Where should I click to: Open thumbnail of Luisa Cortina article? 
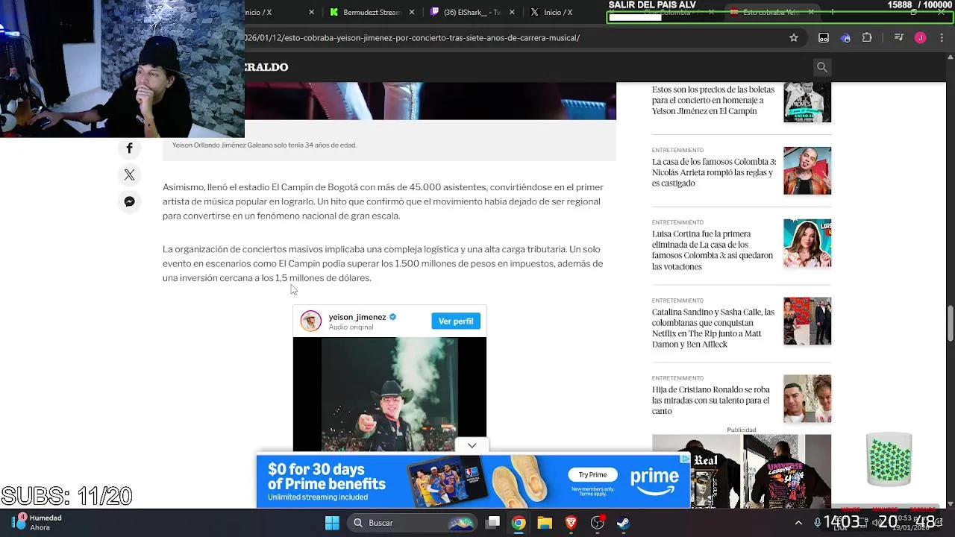click(807, 243)
